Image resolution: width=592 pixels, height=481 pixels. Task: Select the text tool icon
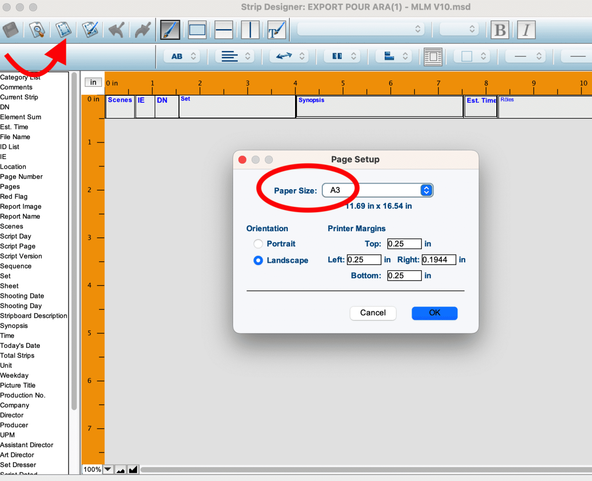coord(277,30)
